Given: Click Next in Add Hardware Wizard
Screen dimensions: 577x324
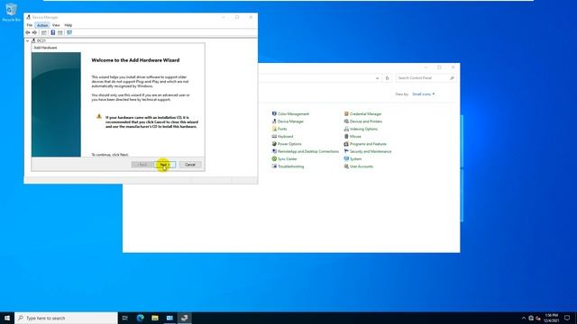Looking at the screenshot, I should [164, 165].
